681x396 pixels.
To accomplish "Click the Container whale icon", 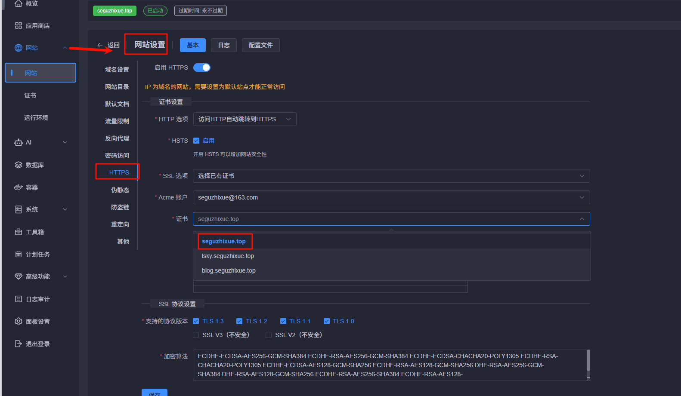I will [18, 187].
